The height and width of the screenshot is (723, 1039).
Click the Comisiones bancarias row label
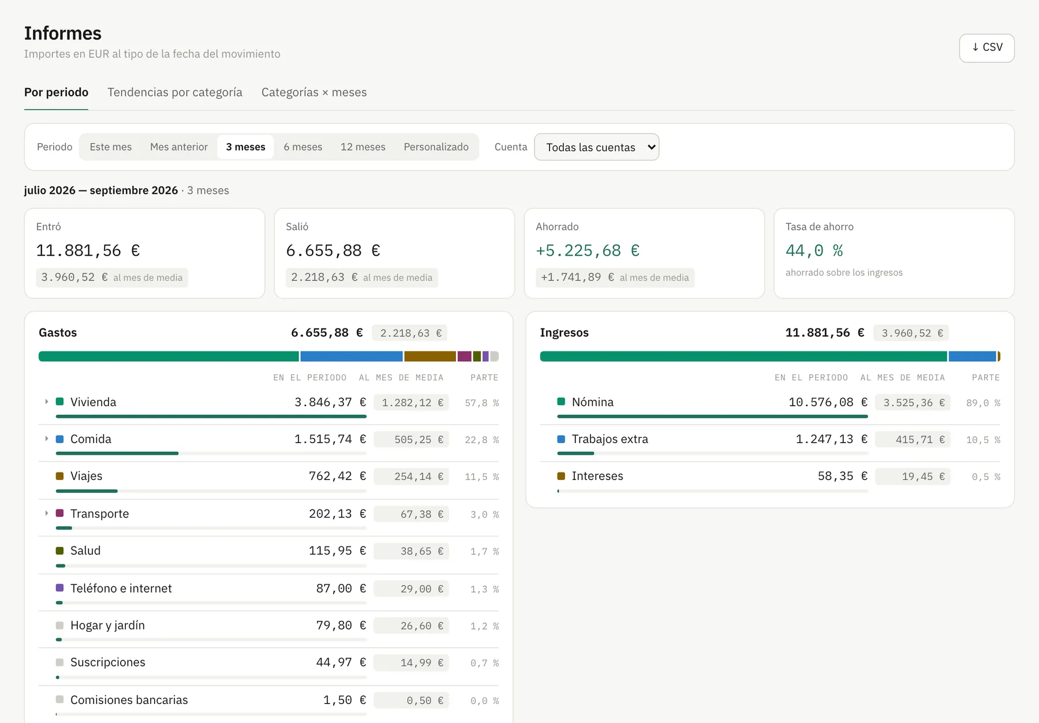129,700
